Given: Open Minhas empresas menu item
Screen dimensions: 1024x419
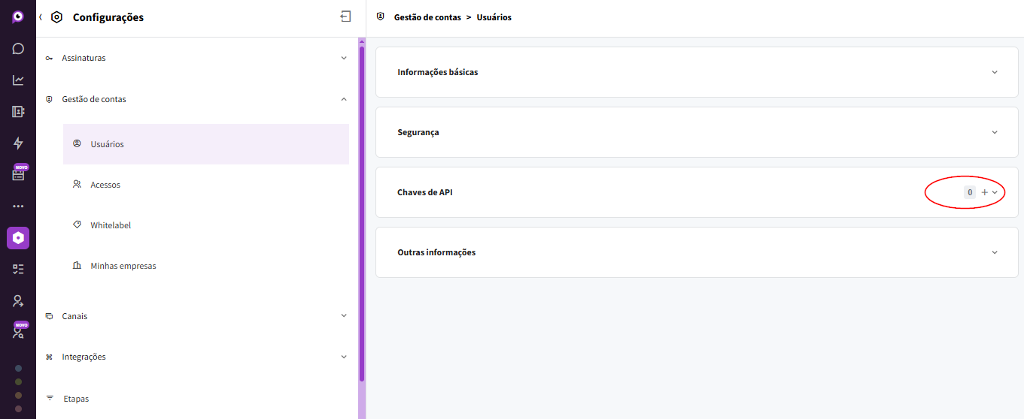Looking at the screenshot, I should pyautogui.click(x=123, y=266).
